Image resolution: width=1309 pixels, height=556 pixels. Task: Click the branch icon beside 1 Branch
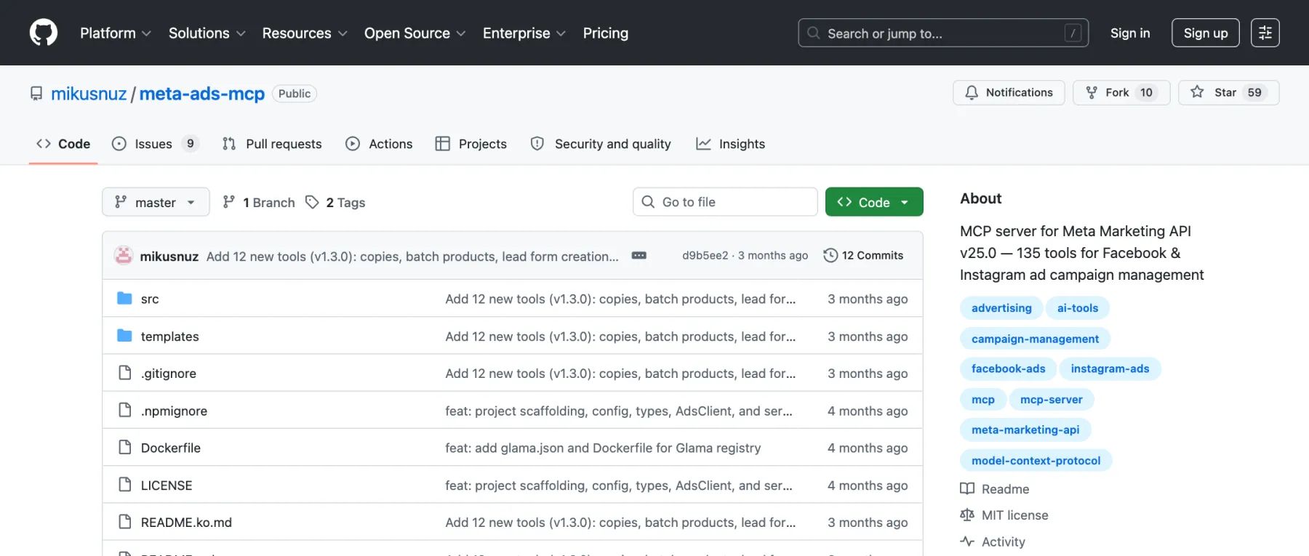[x=229, y=202]
